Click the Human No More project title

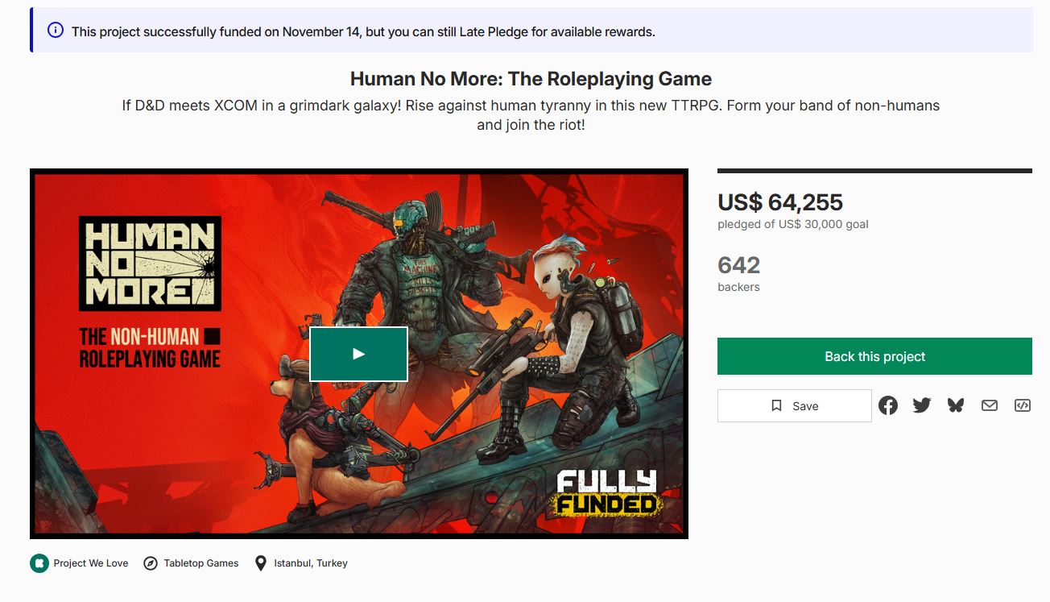531,79
